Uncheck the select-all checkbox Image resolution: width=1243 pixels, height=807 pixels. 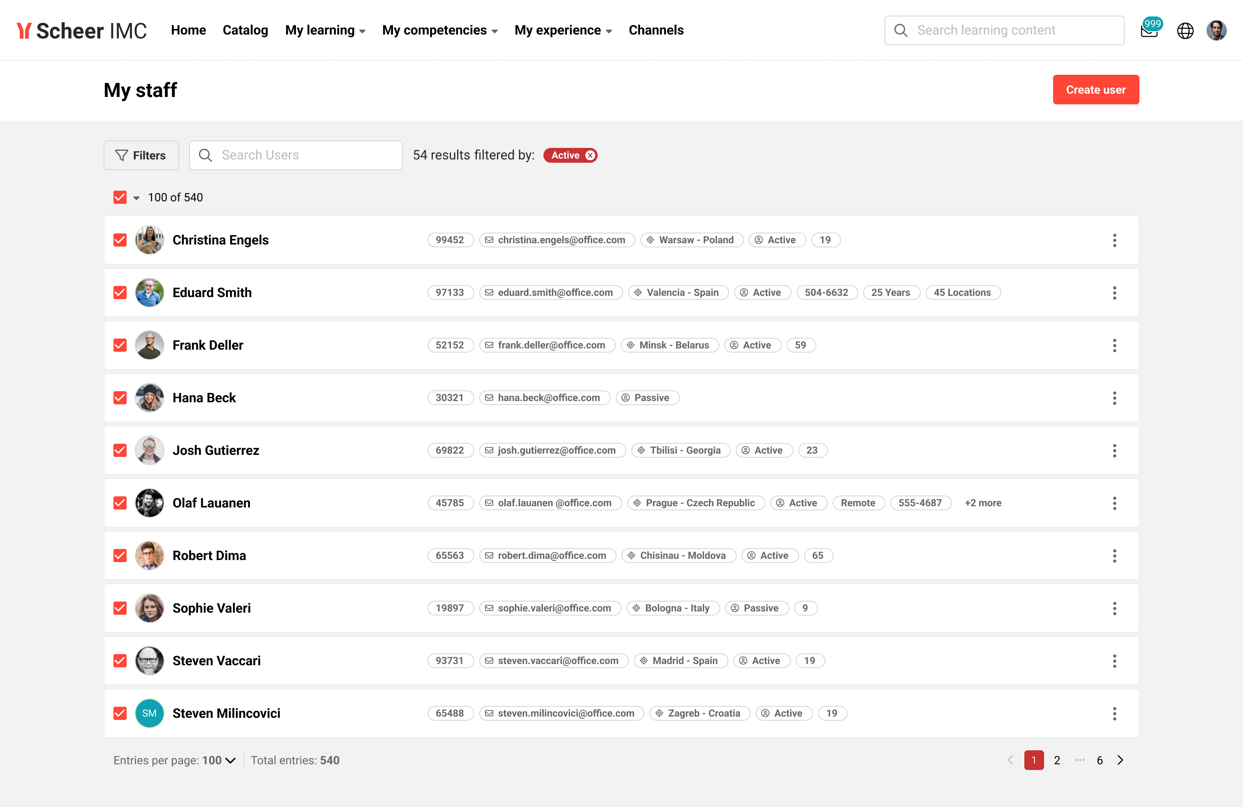120,197
